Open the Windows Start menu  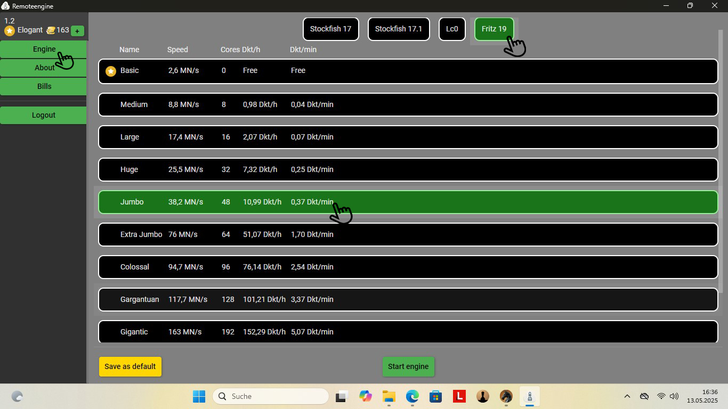tap(199, 396)
